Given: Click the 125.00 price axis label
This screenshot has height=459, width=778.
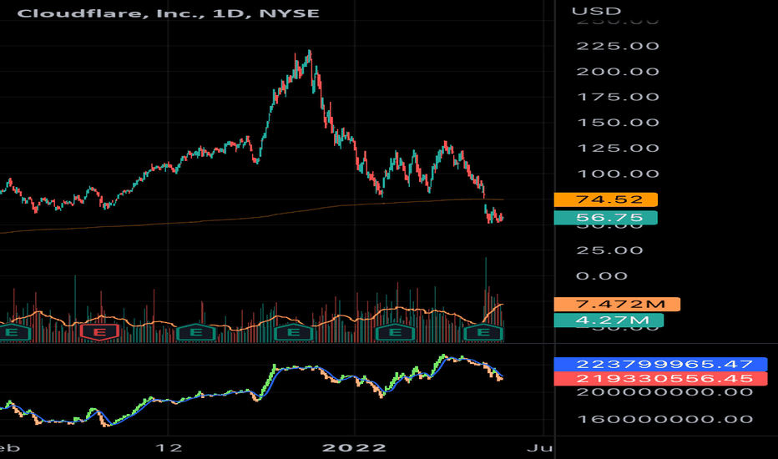Looking at the screenshot, I should pos(618,149).
